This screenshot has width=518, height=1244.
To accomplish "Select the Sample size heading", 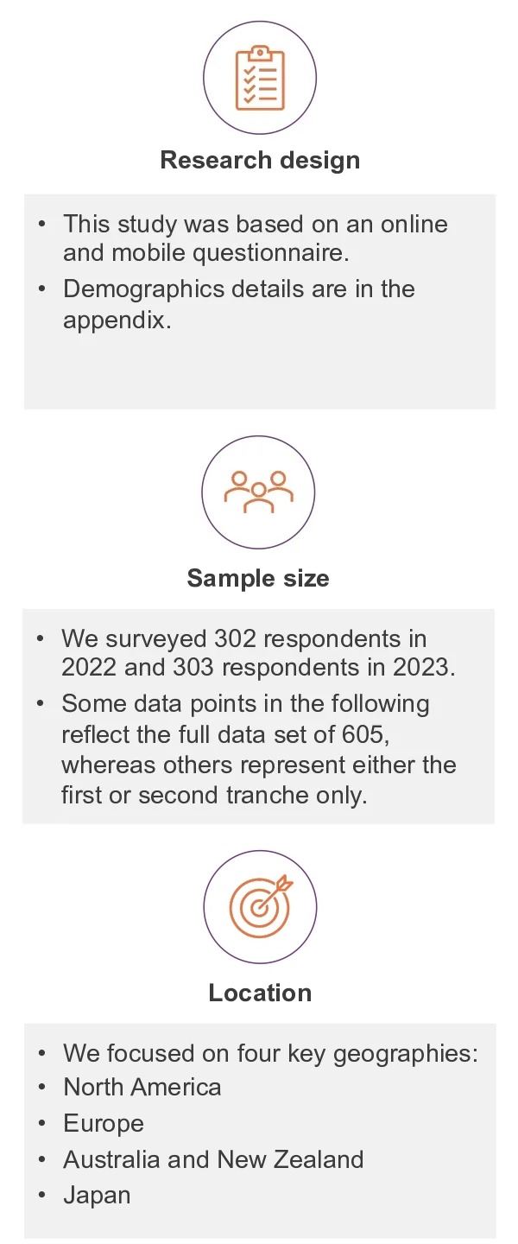I will (258, 578).
